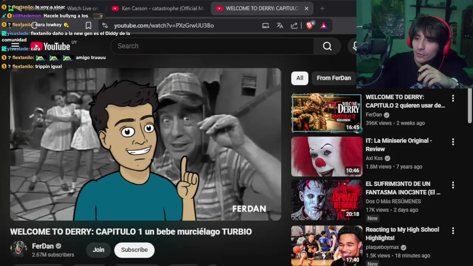Open site information icon beside URL
The image size is (473, 266).
coord(105,25)
